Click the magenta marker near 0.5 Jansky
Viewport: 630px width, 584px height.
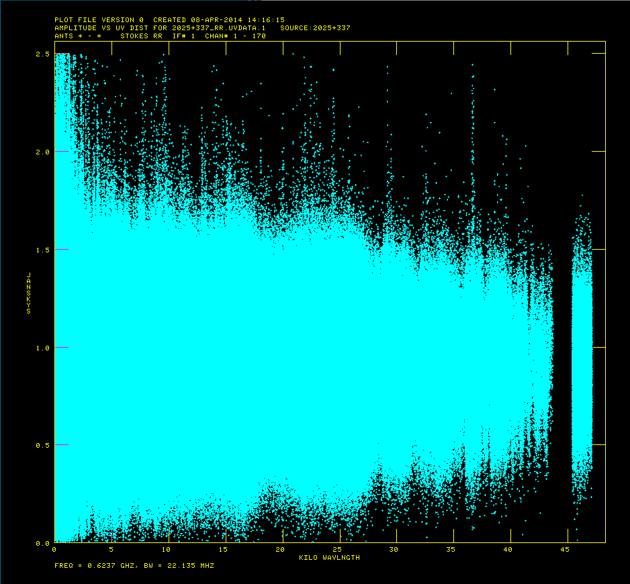click(x=61, y=444)
